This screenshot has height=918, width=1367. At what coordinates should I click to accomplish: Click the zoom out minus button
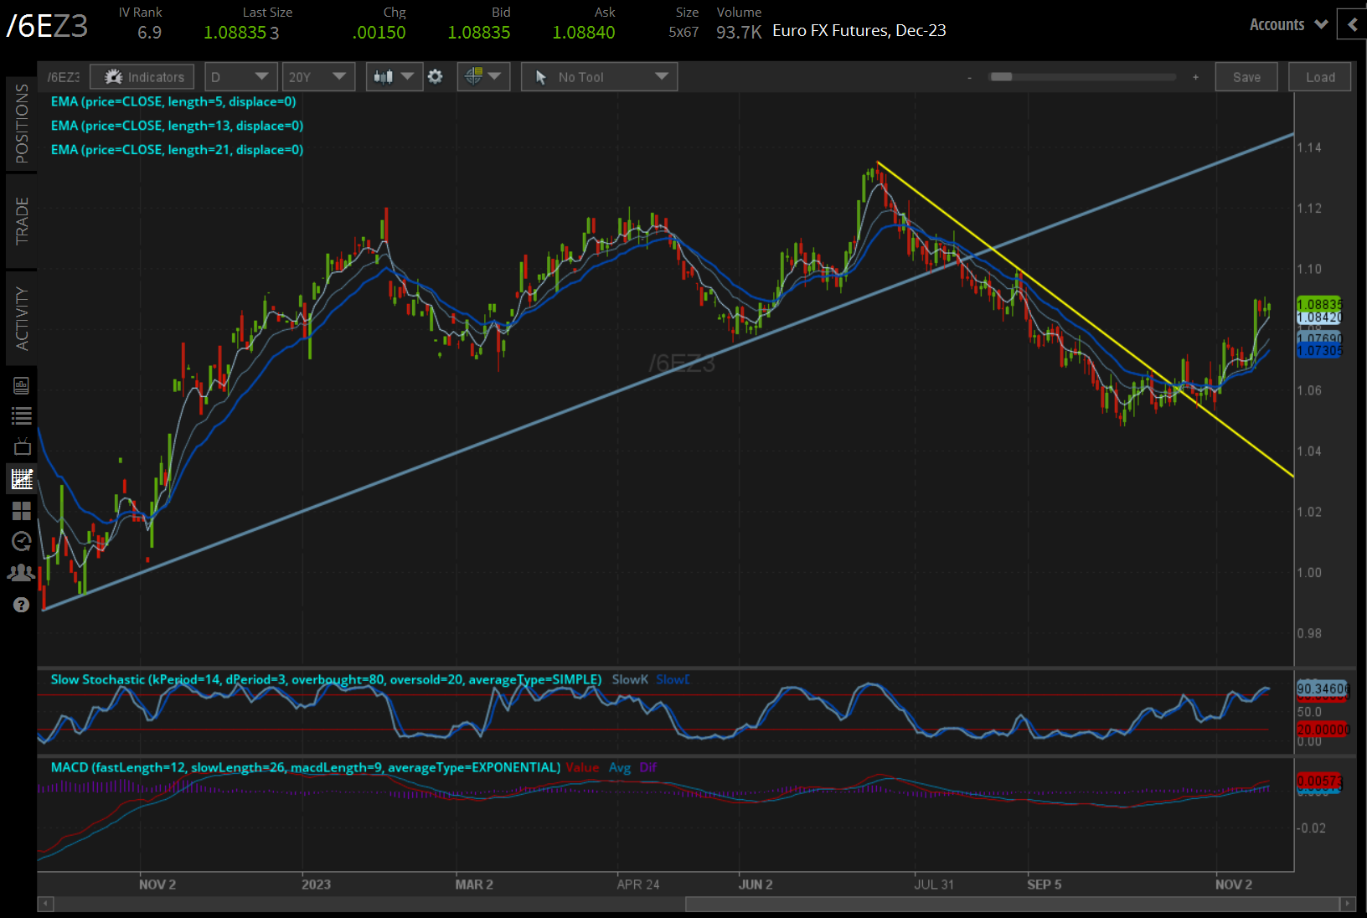(969, 77)
